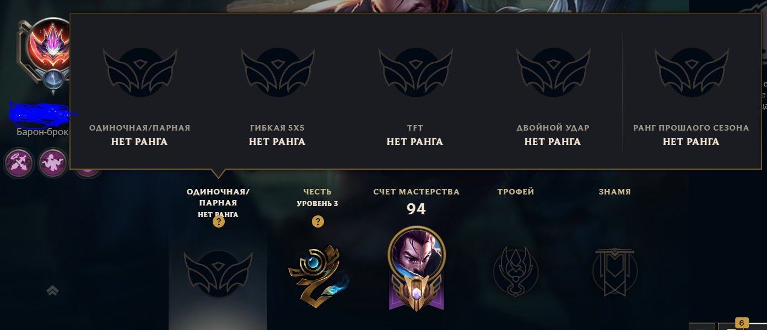Open the question mark under Одиночная/Парная
This screenshot has width=767, height=330.
(219, 222)
